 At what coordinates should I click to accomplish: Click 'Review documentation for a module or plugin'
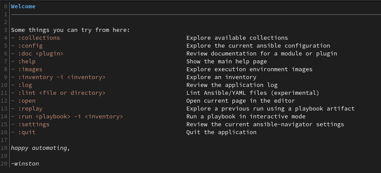point(262,54)
